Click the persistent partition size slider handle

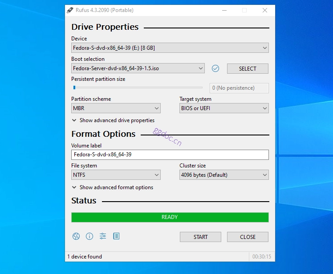coord(74,87)
